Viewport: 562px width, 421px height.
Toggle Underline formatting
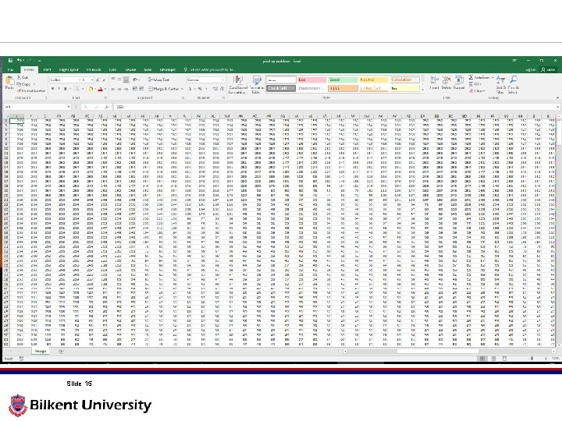[66, 89]
